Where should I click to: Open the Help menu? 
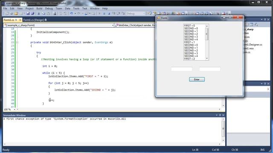click(105, 8)
